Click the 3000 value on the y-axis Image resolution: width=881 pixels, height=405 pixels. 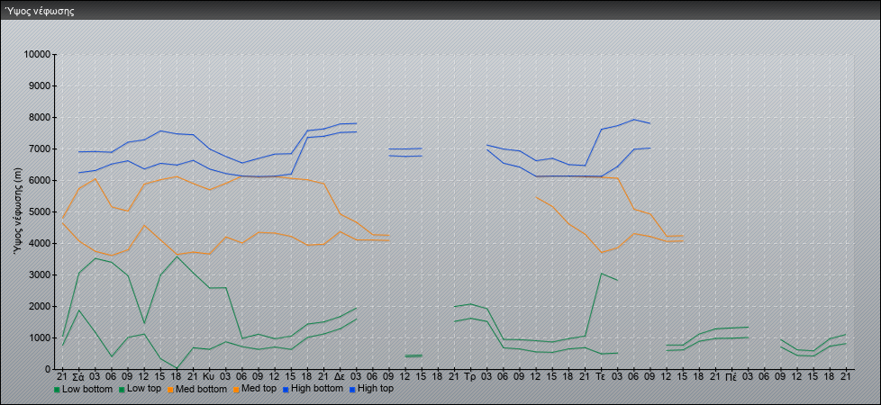tap(40, 274)
